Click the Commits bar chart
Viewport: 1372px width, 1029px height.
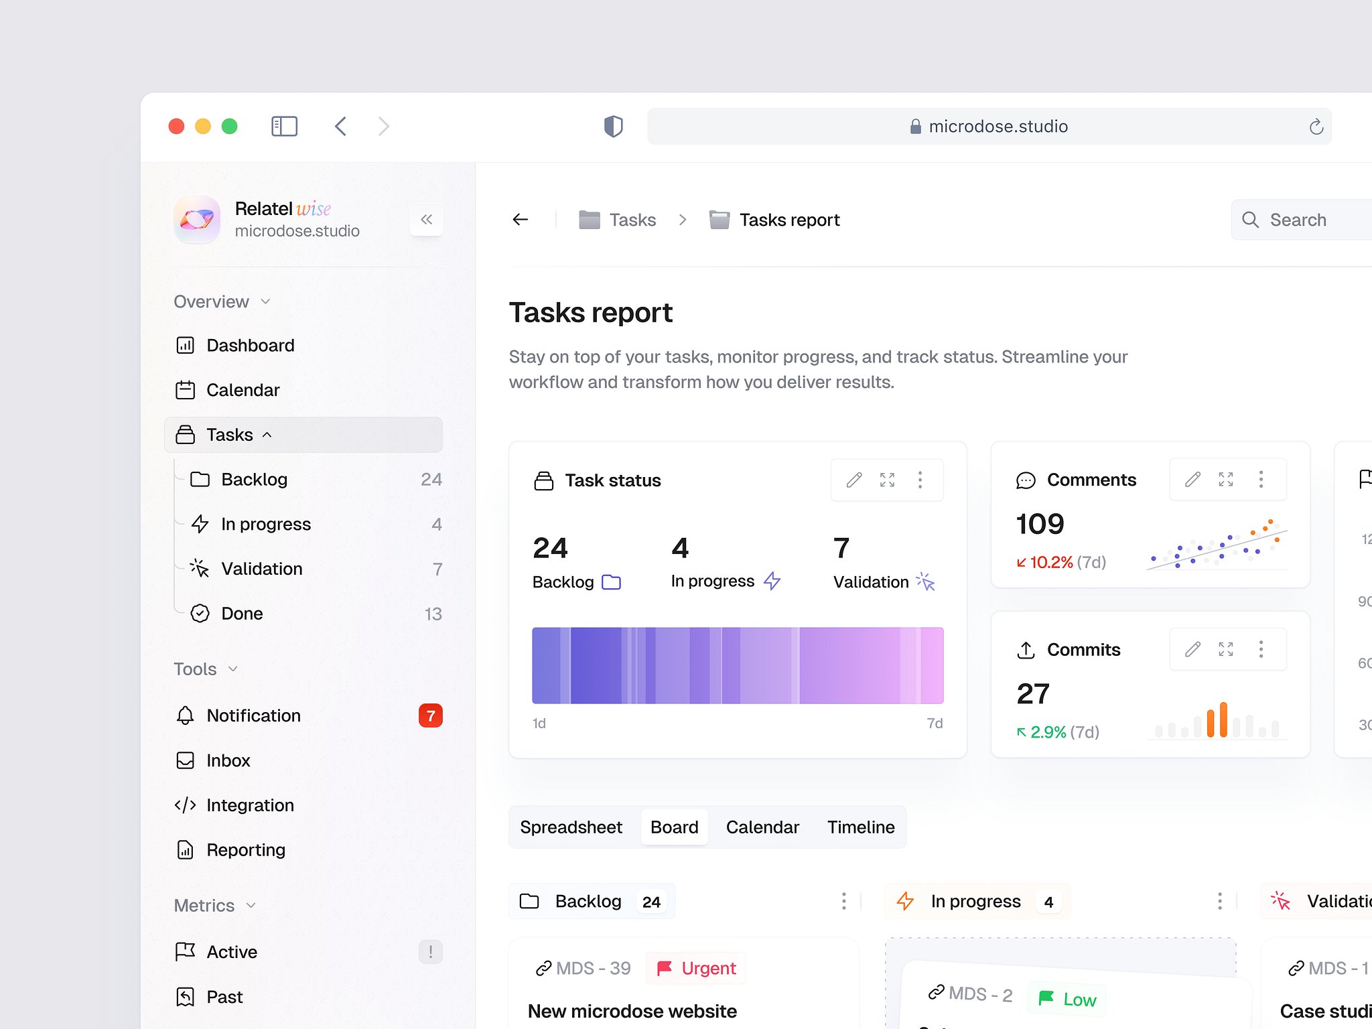[1217, 719]
